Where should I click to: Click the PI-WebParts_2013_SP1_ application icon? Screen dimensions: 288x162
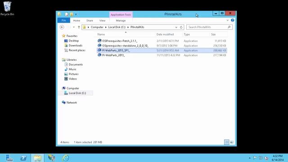tap(99, 50)
